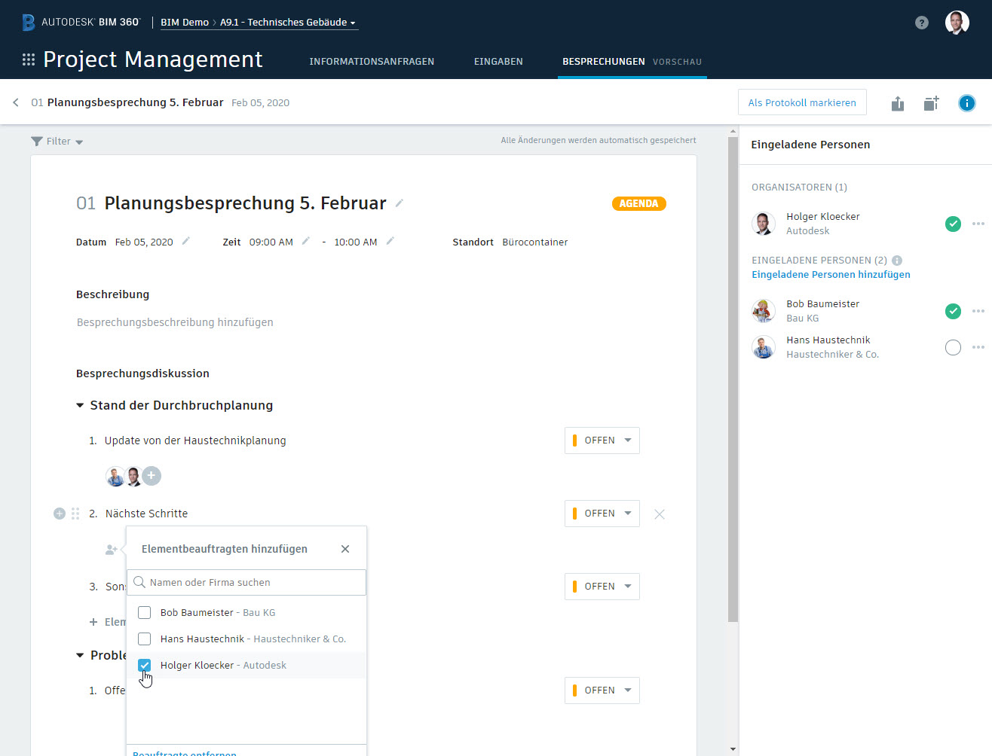Open the help question mark icon

pyautogui.click(x=921, y=23)
